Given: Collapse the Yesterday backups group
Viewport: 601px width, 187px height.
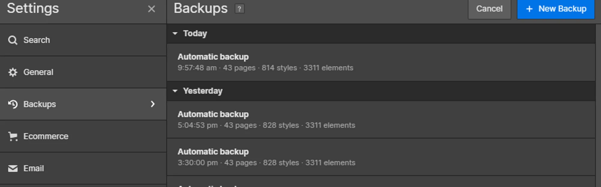Looking at the screenshot, I should (x=175, y=91).
